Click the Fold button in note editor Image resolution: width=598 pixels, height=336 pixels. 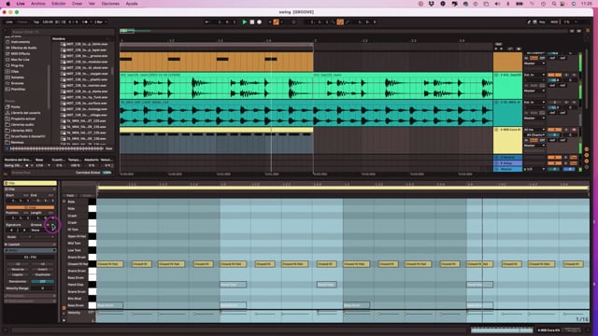coord(70,195)
